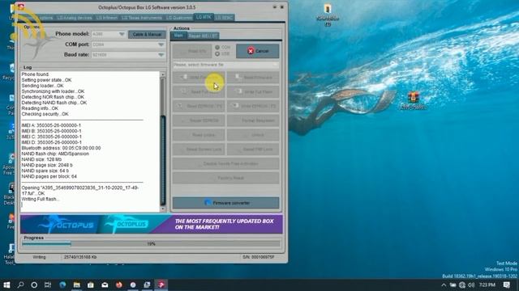Select the USB connection radio button
The width and height of the screenshot is (519, 291).
click(217, 54)
